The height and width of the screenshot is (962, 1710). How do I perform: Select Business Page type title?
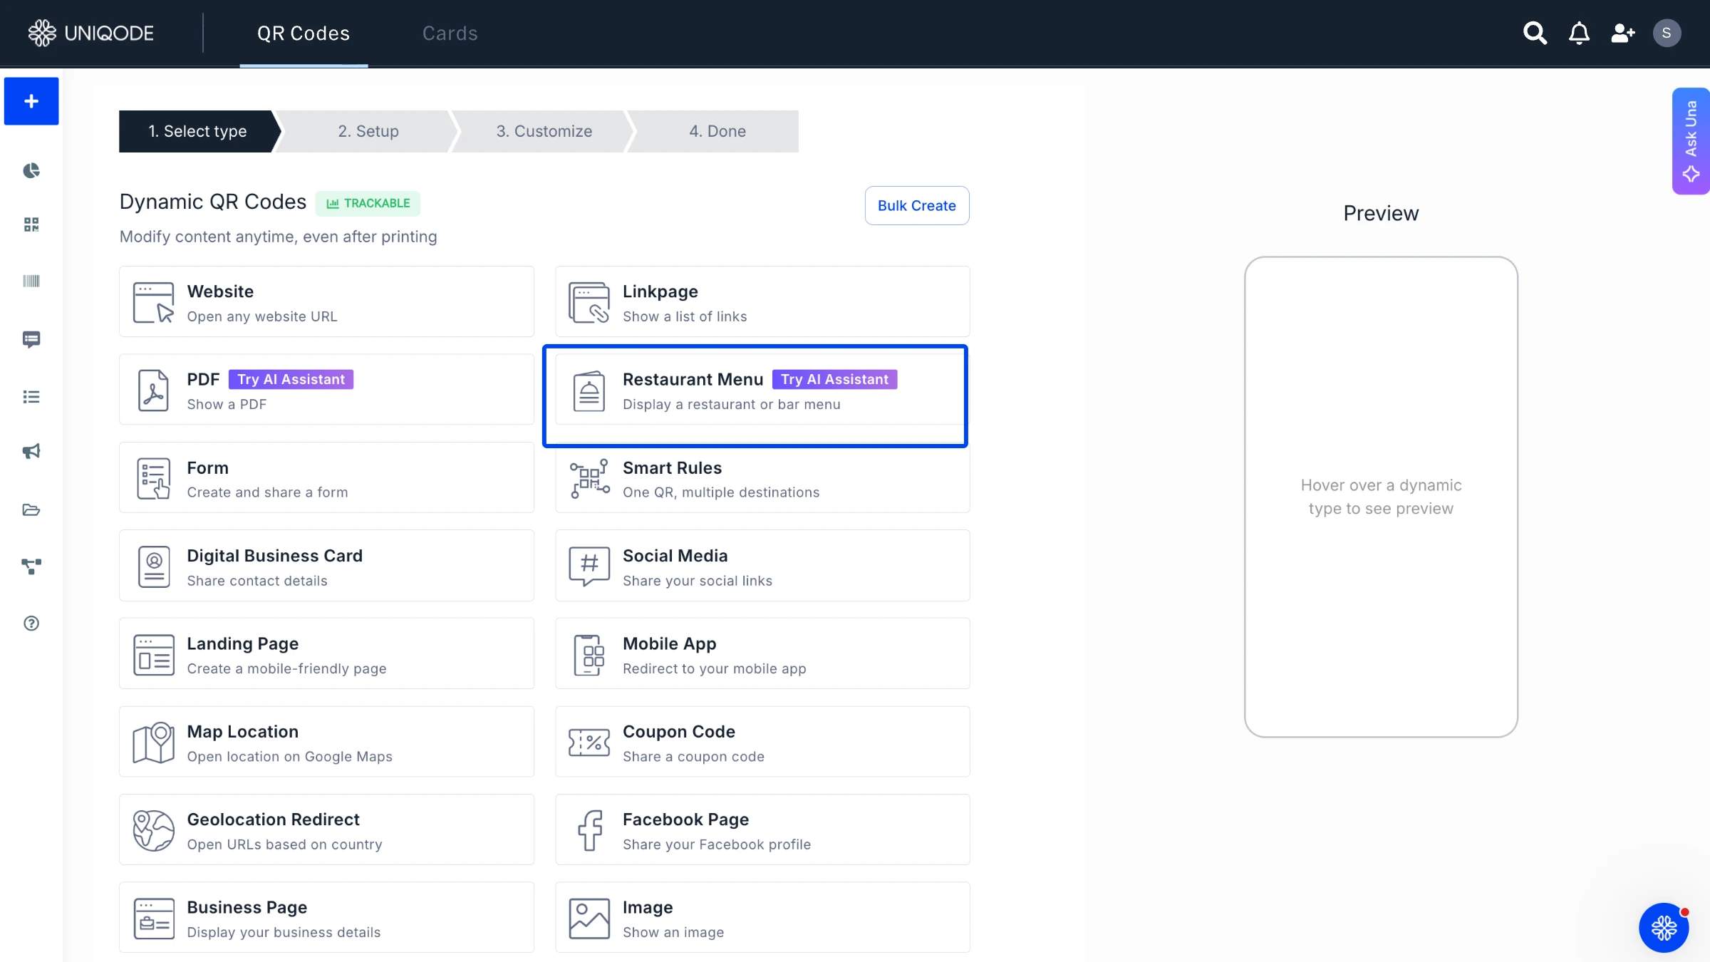tap(247, 907)
